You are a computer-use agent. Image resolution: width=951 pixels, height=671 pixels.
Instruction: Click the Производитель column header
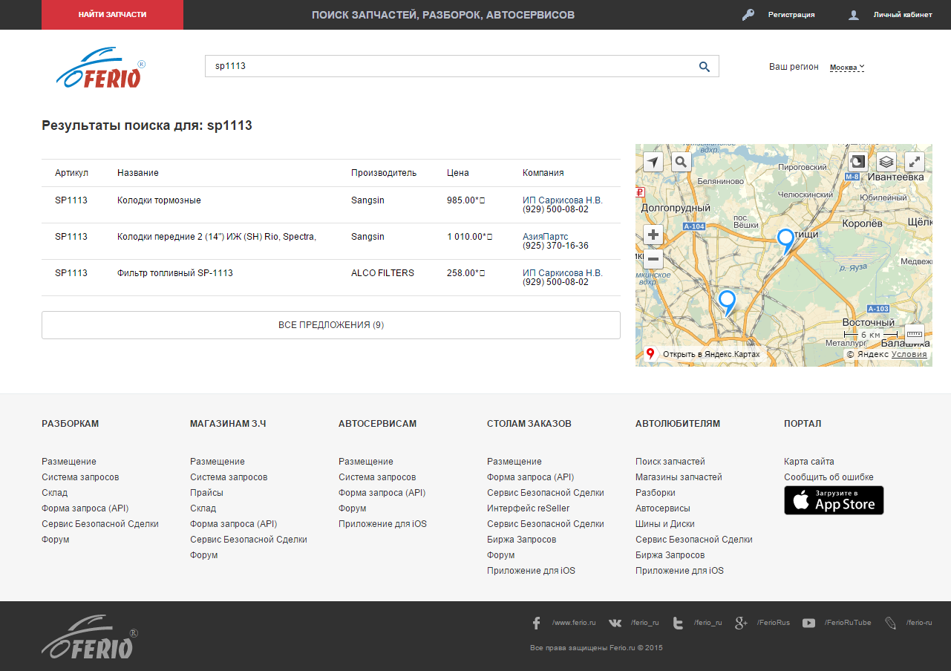click(x=384, y=173)
